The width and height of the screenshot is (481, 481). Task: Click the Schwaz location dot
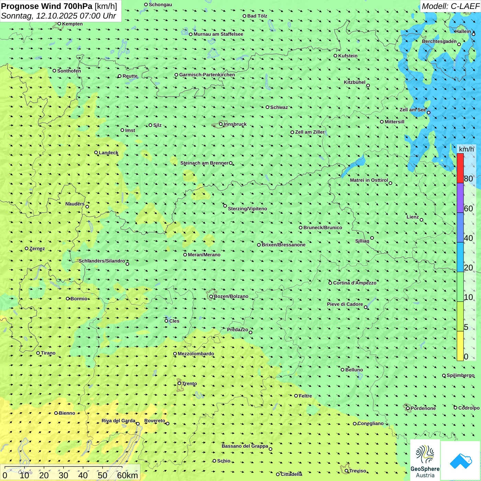(267, 107)
